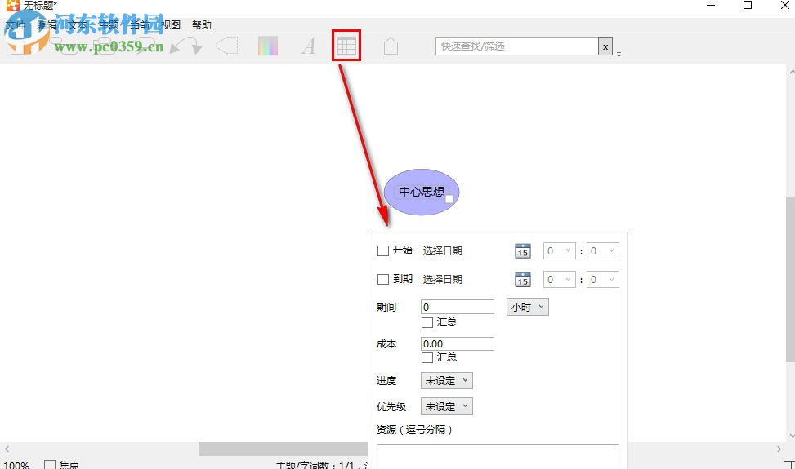Viewport: 795px width, 469px height.
Task: Open the toolbar overflow arrow beside search
Action: (x=619, y=54)
